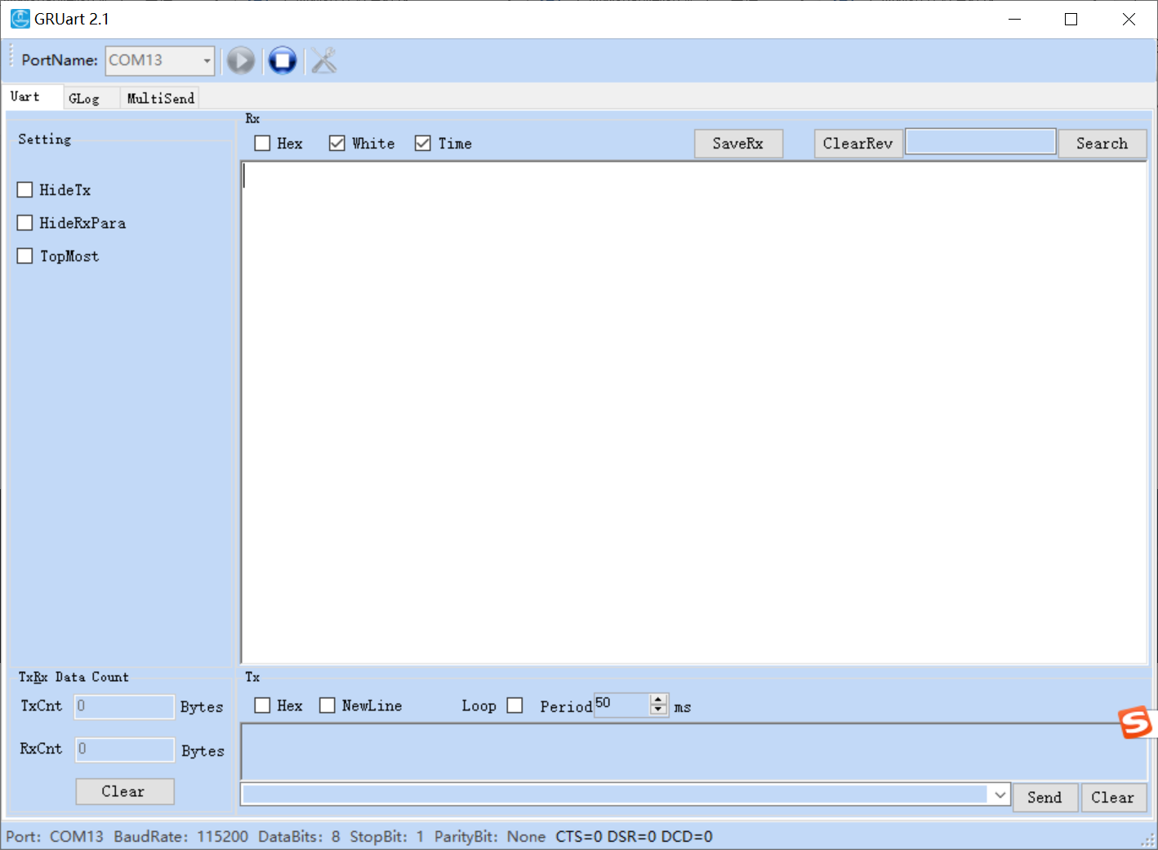1158x850 pixels.
Task: Click the search text input field
Action: [x=980, y=142]
